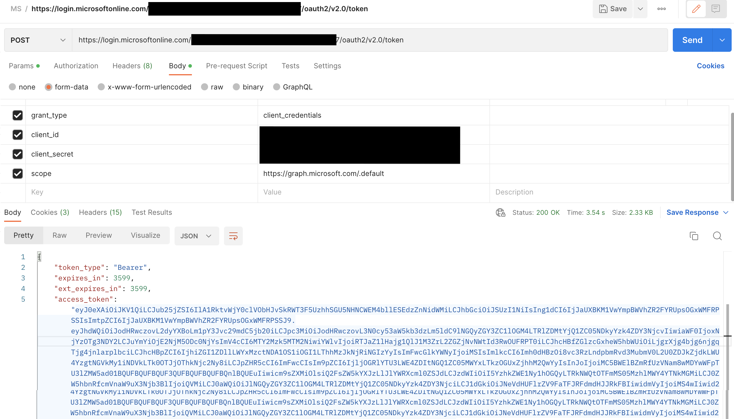Click the response body vertical scrollbar

coord(728,347)
